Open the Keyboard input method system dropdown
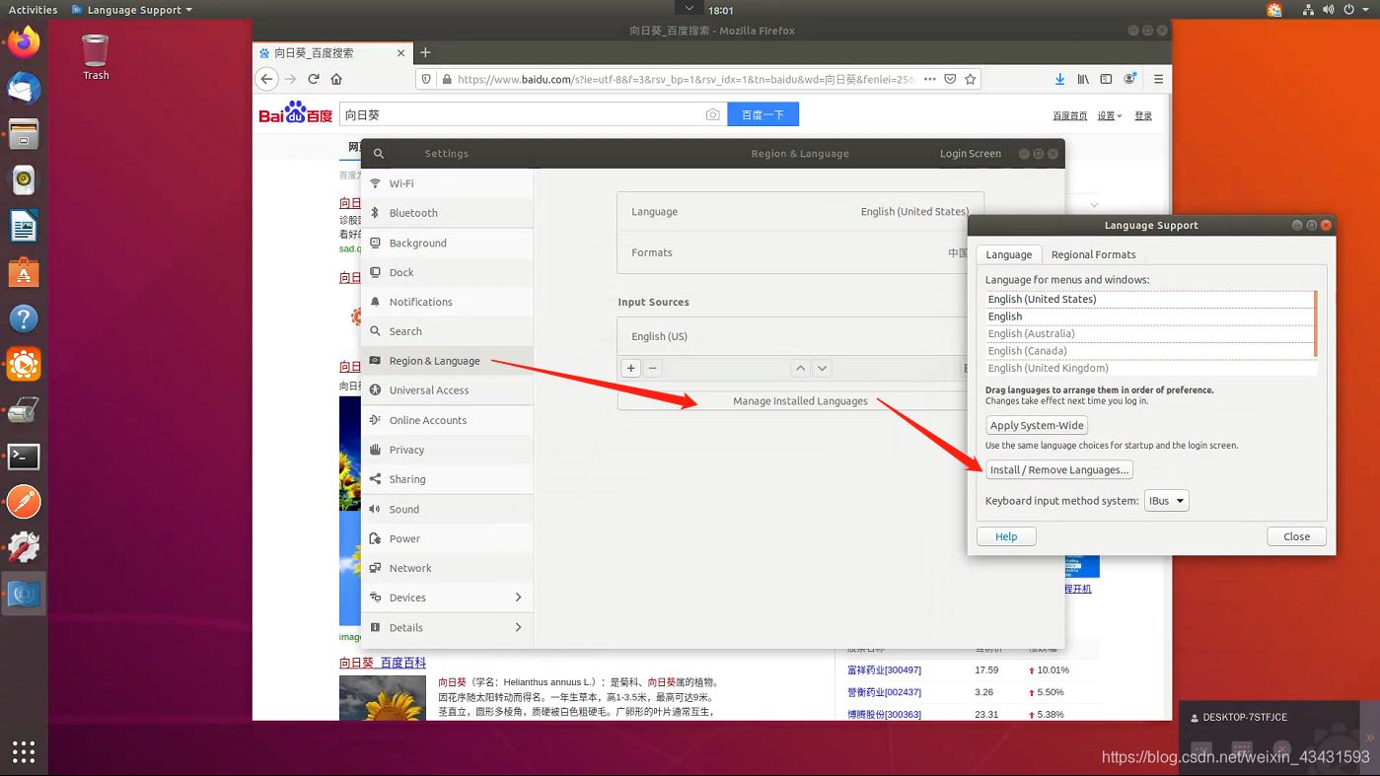1380x776 pixels. click(1166, 501)
